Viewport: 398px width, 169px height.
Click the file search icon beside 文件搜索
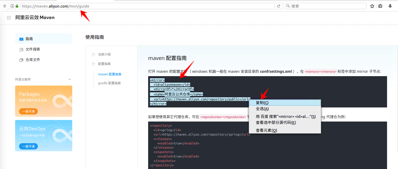point(21,50)
